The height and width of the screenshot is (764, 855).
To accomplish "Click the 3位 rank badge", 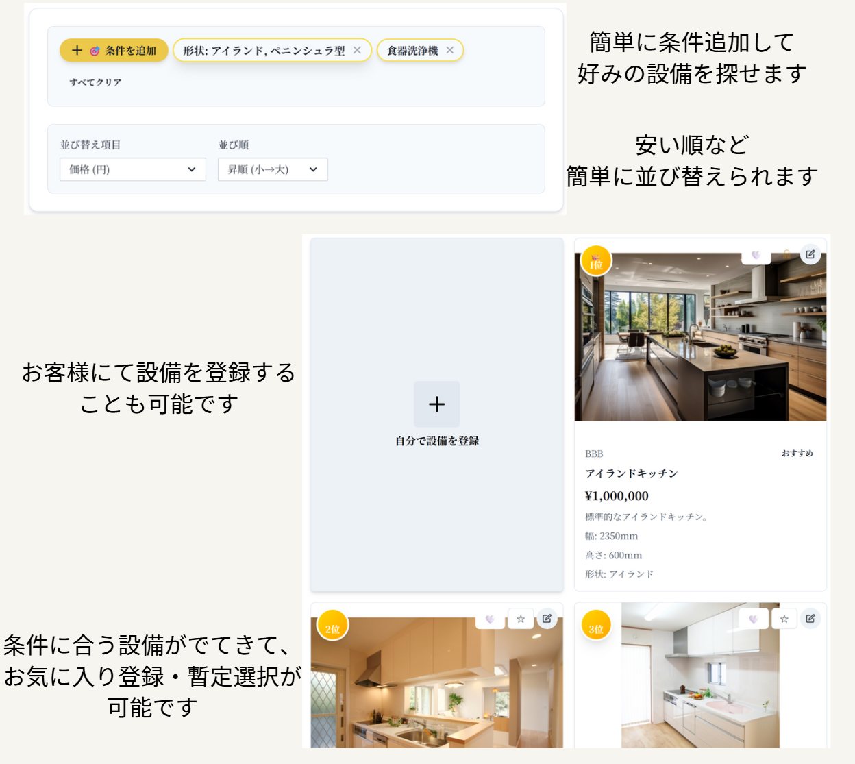I will pyautogui.click(x=595, y=625).
